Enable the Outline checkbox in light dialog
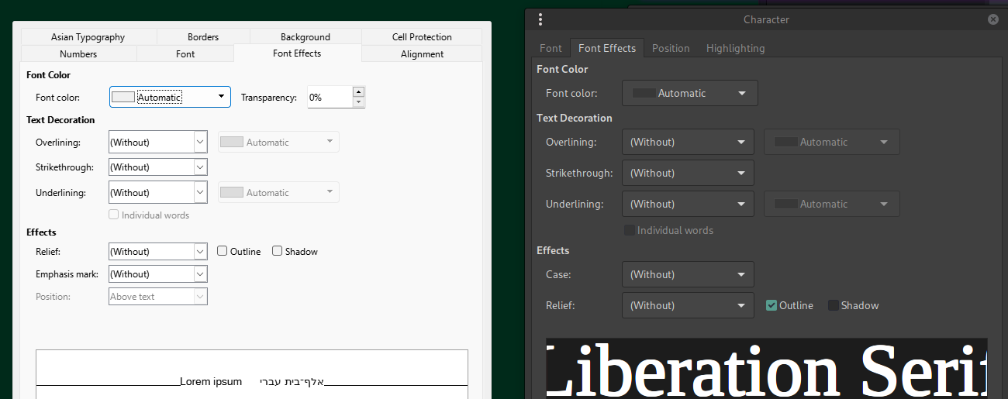Viewport: 1008px width, 399px height. (x=223, y=251)
